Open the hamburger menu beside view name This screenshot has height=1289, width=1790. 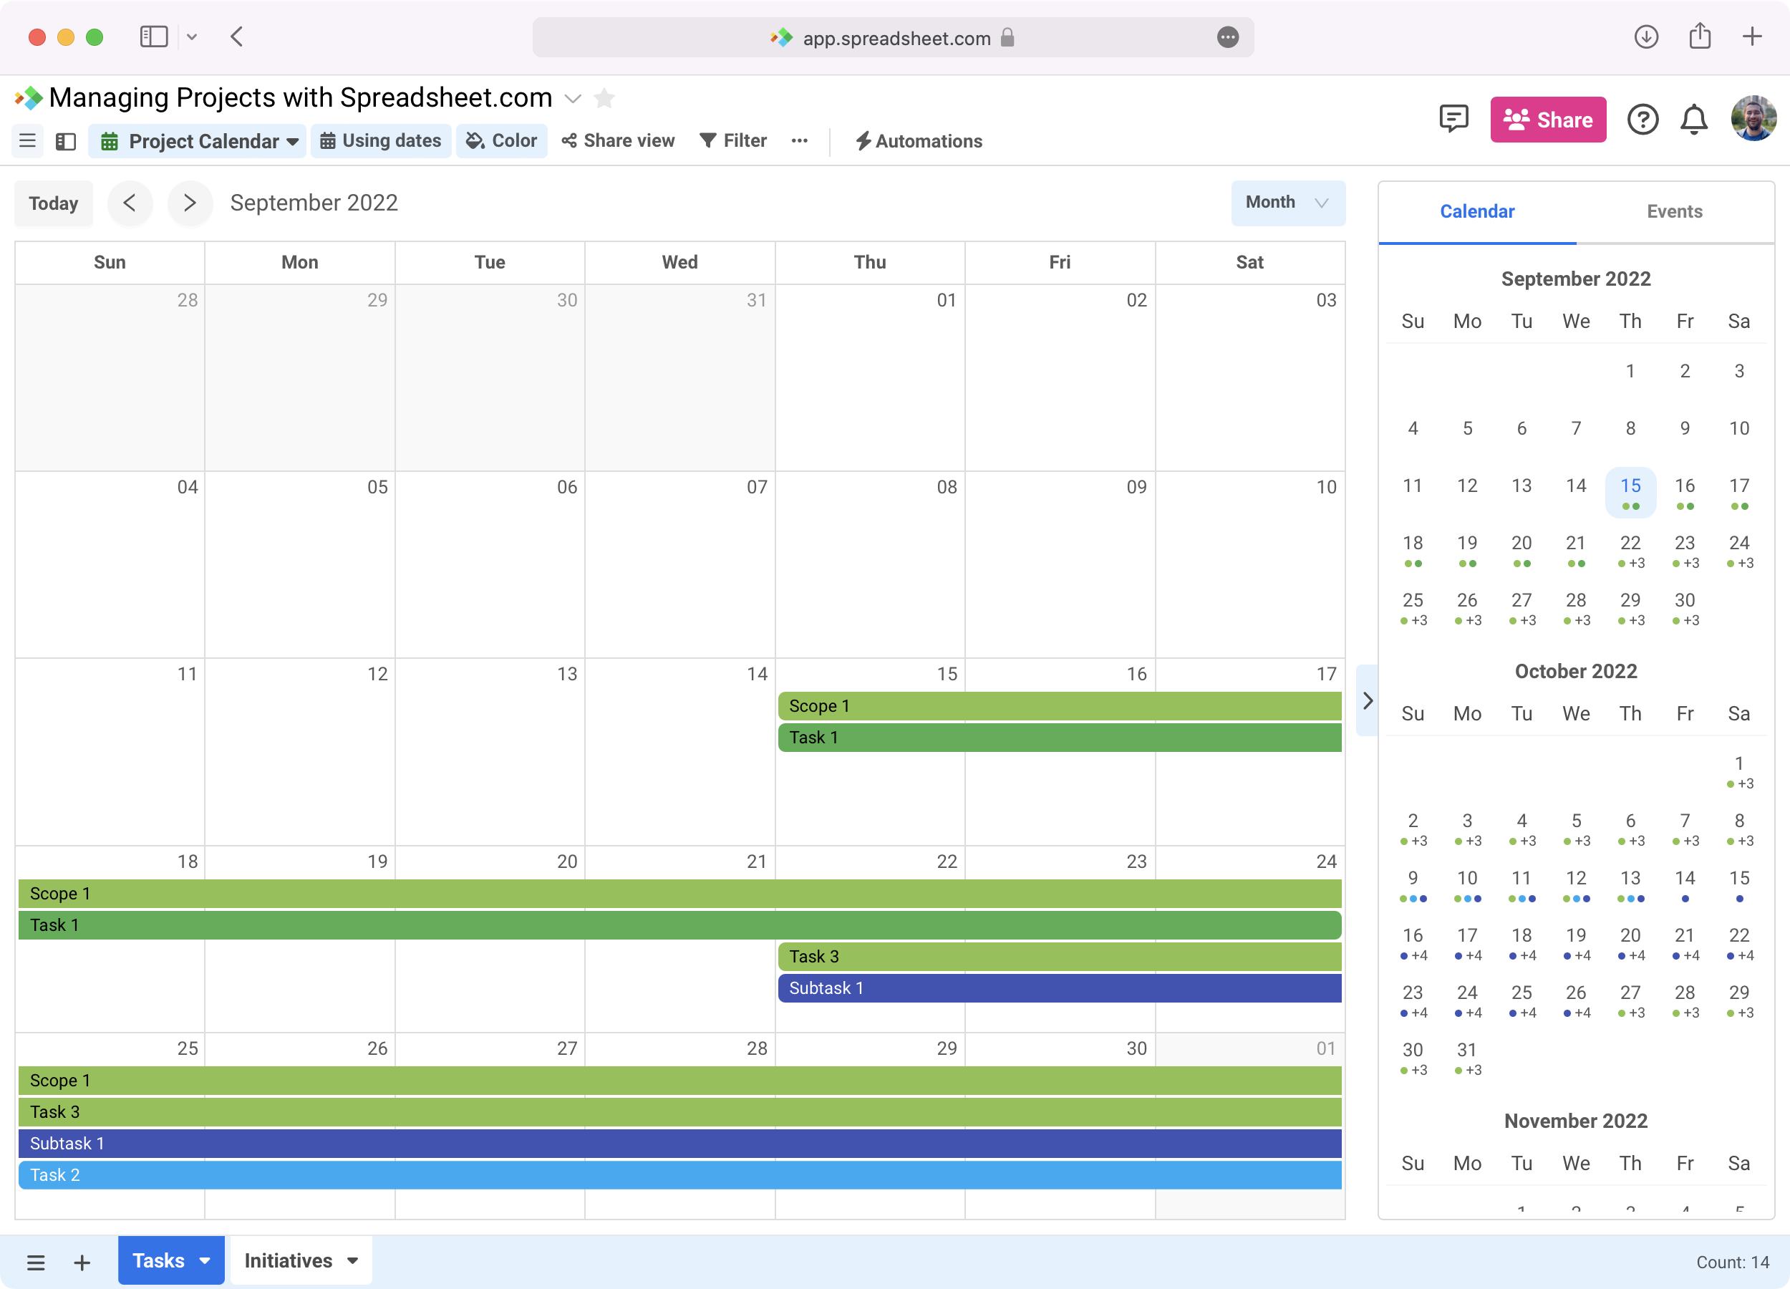(28, 141)
